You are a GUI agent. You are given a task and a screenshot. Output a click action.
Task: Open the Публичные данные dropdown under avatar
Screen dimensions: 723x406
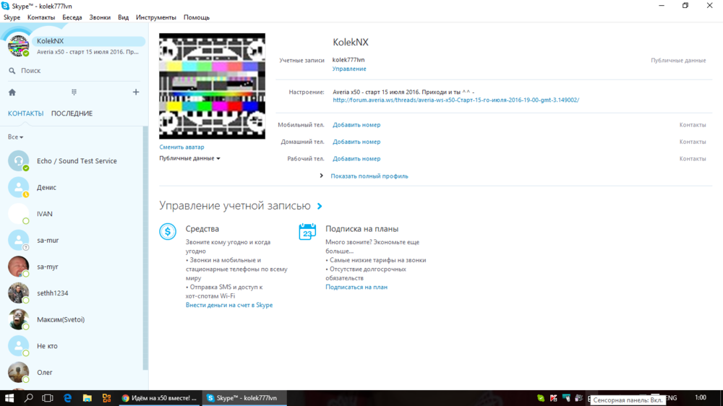[x=189, y=158]
